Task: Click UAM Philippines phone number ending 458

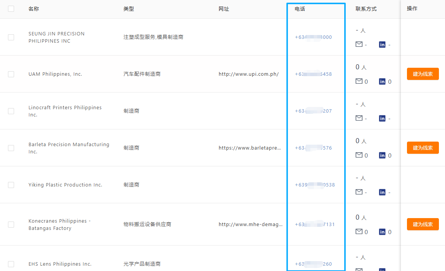Action: point(313,74)
